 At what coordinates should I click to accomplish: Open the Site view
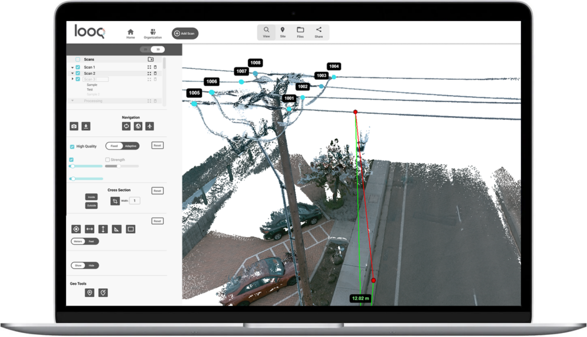283,32
